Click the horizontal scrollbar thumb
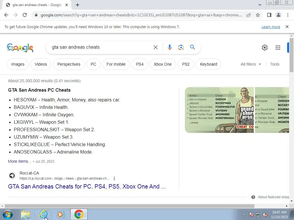Viewport: 294px width, 220px height. (x=129, y=206)
